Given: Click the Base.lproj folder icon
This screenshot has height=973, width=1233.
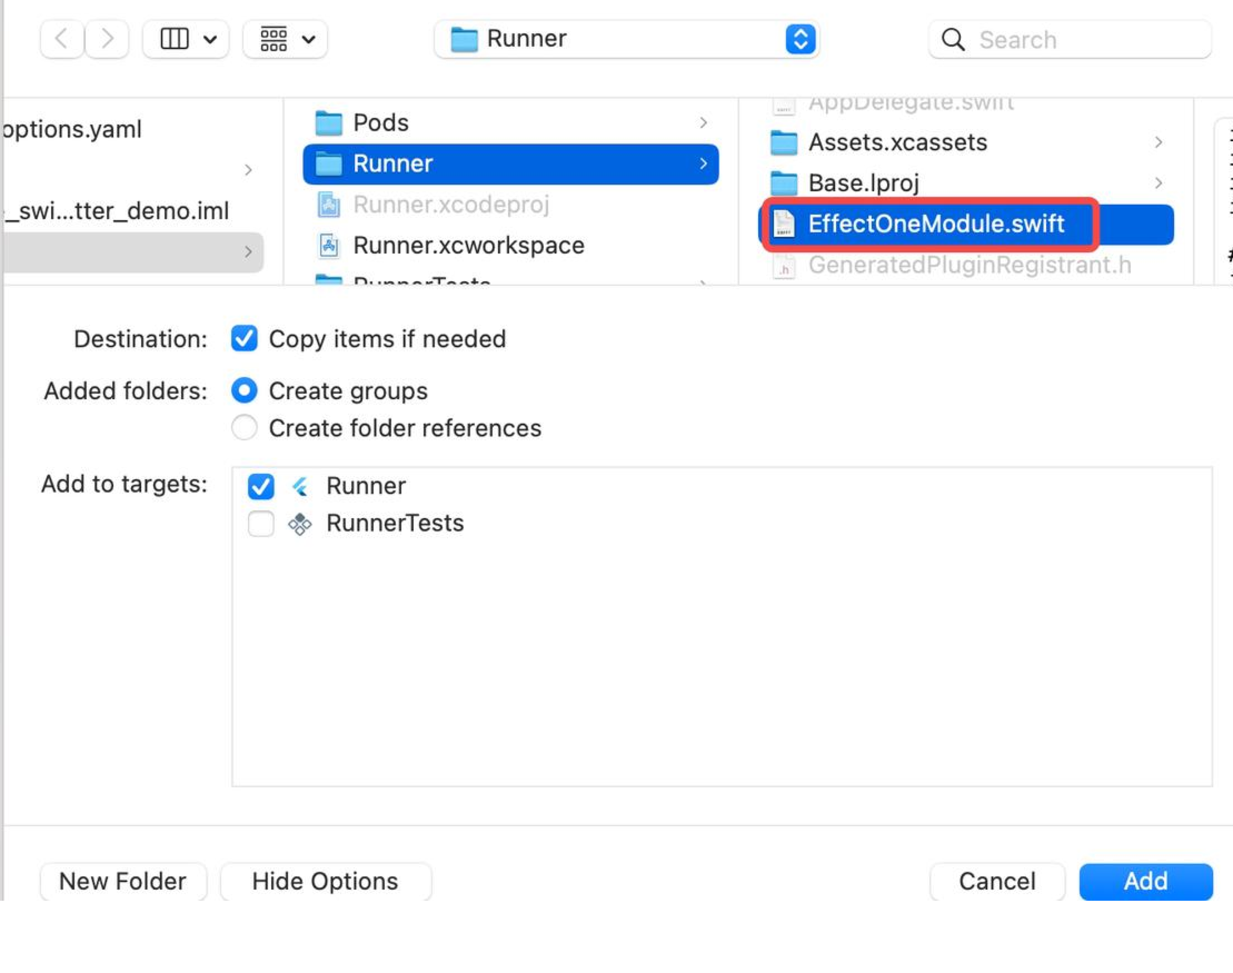Looking at the screenshot, I should tap(784, 183).
